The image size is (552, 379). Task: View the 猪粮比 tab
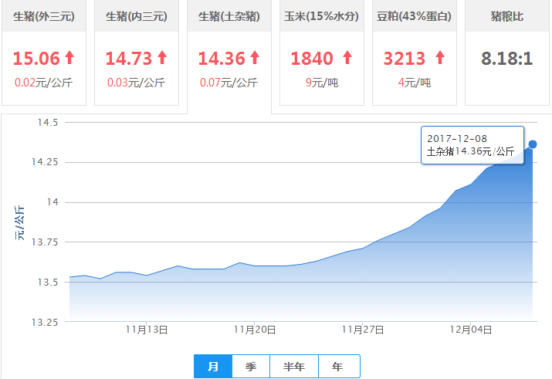506,16
